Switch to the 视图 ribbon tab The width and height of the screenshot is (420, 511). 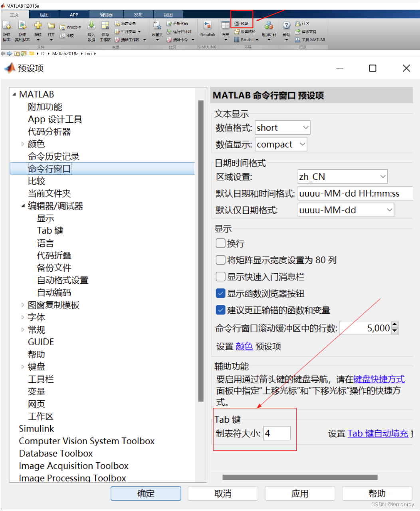pos(168,15)
